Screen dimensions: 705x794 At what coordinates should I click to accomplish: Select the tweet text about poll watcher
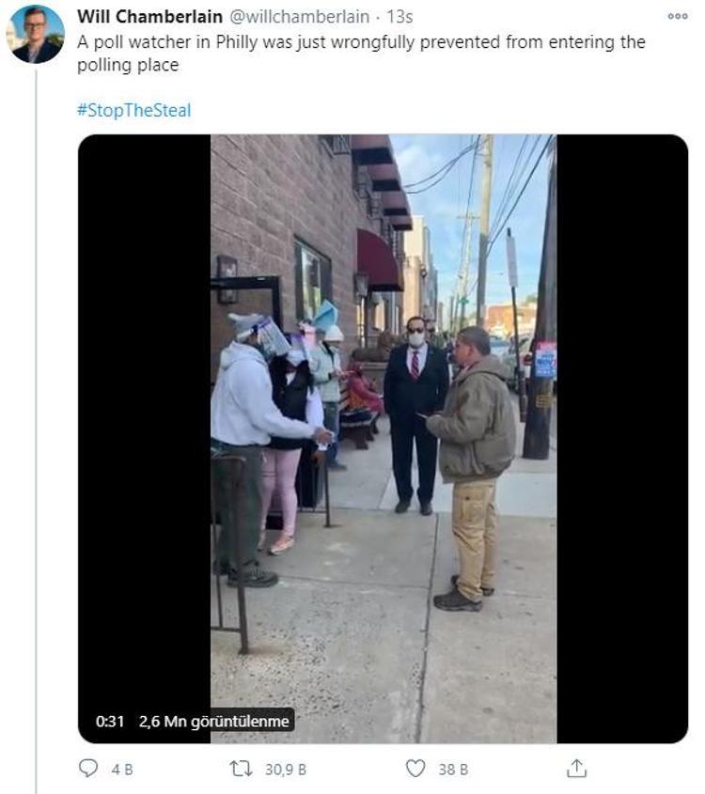click(x=361, y=54)
